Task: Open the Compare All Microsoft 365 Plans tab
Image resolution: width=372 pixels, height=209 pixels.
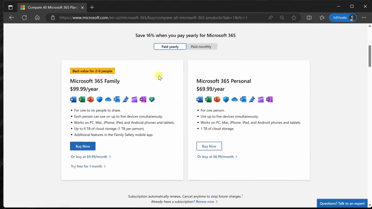Action: tap(52, 7)
